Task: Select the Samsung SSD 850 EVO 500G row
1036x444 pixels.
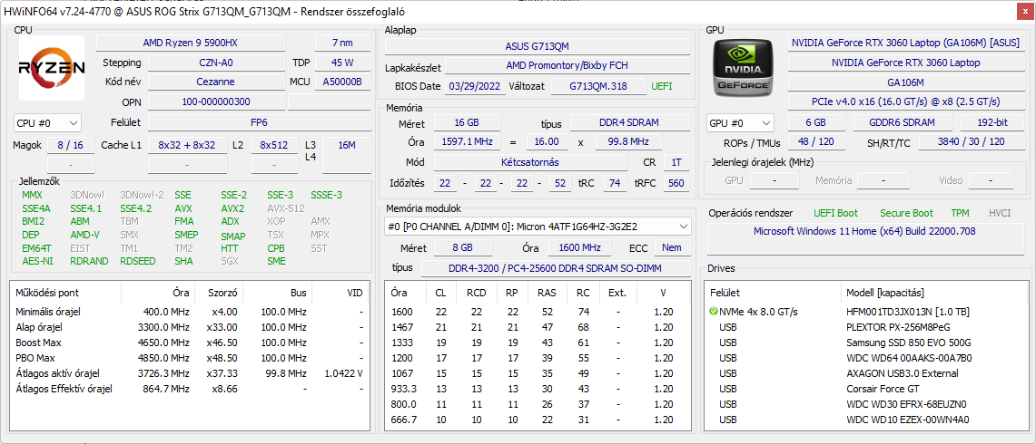Action: (x=867, y=343)
